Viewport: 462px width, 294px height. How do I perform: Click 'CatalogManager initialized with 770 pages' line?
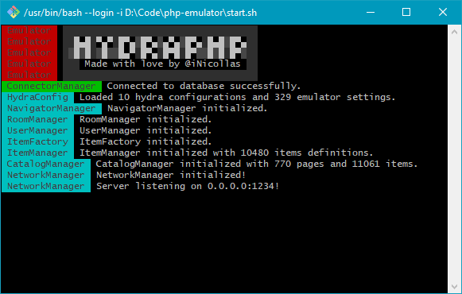pyautogui.click(x=257, y=164)
